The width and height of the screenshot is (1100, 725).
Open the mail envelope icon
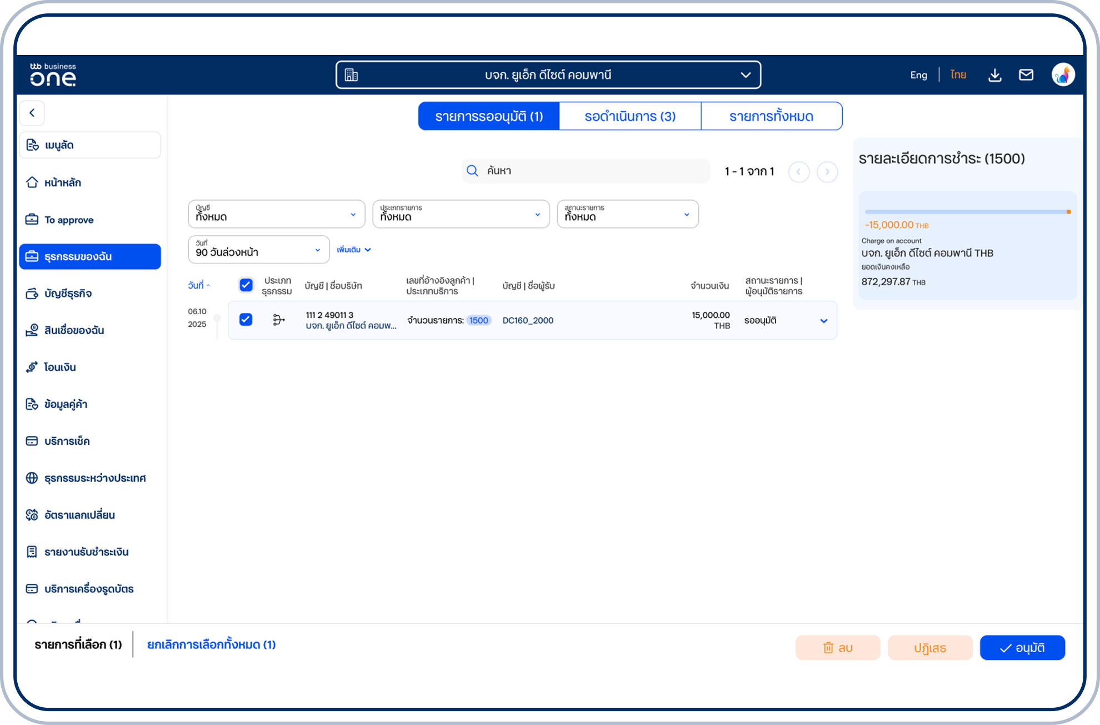click(x=1026, y=75)
